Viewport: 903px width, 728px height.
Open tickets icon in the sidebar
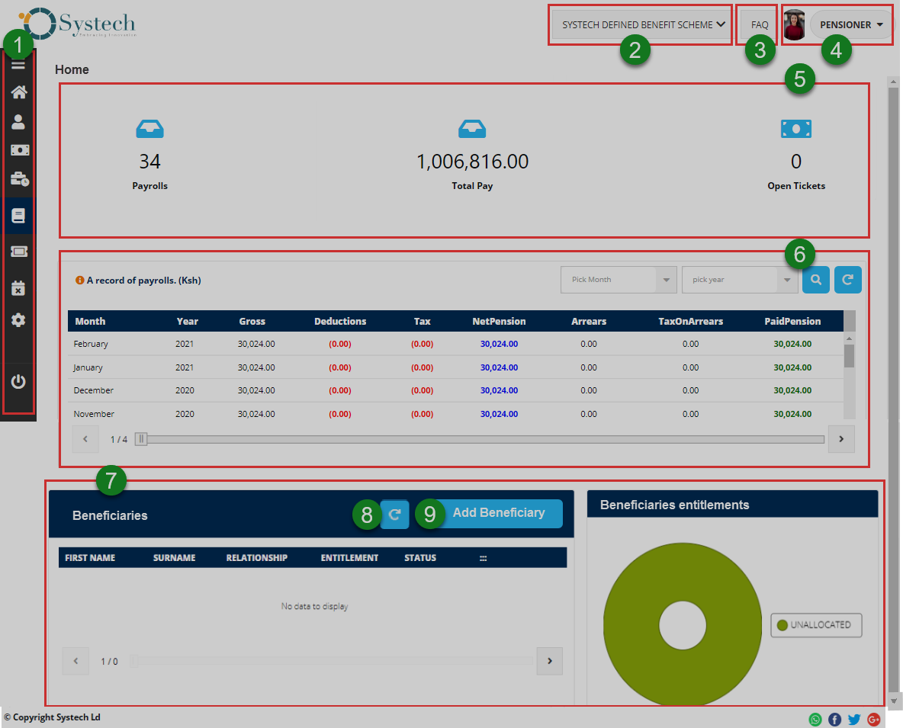point(18,252)
